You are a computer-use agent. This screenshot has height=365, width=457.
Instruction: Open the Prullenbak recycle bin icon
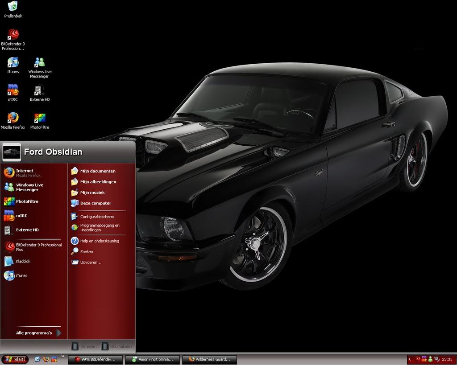click(x=13, y=9)
